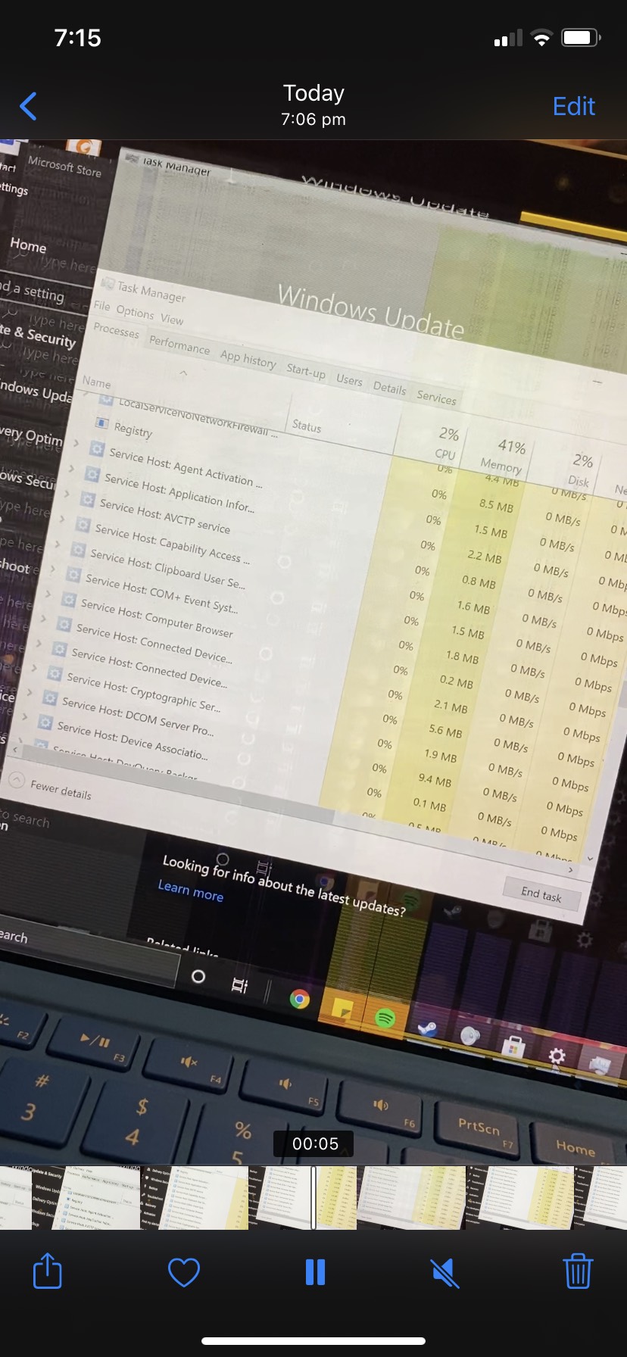
Task: Unmute the video with the speaker icon
Action: [x=445, y=1272]
